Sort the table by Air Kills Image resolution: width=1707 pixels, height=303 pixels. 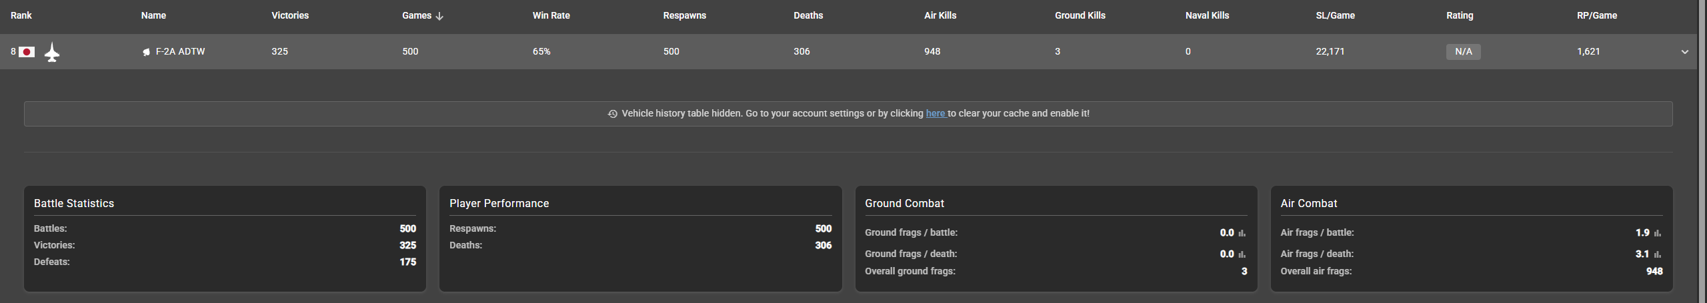pos(940,15)
